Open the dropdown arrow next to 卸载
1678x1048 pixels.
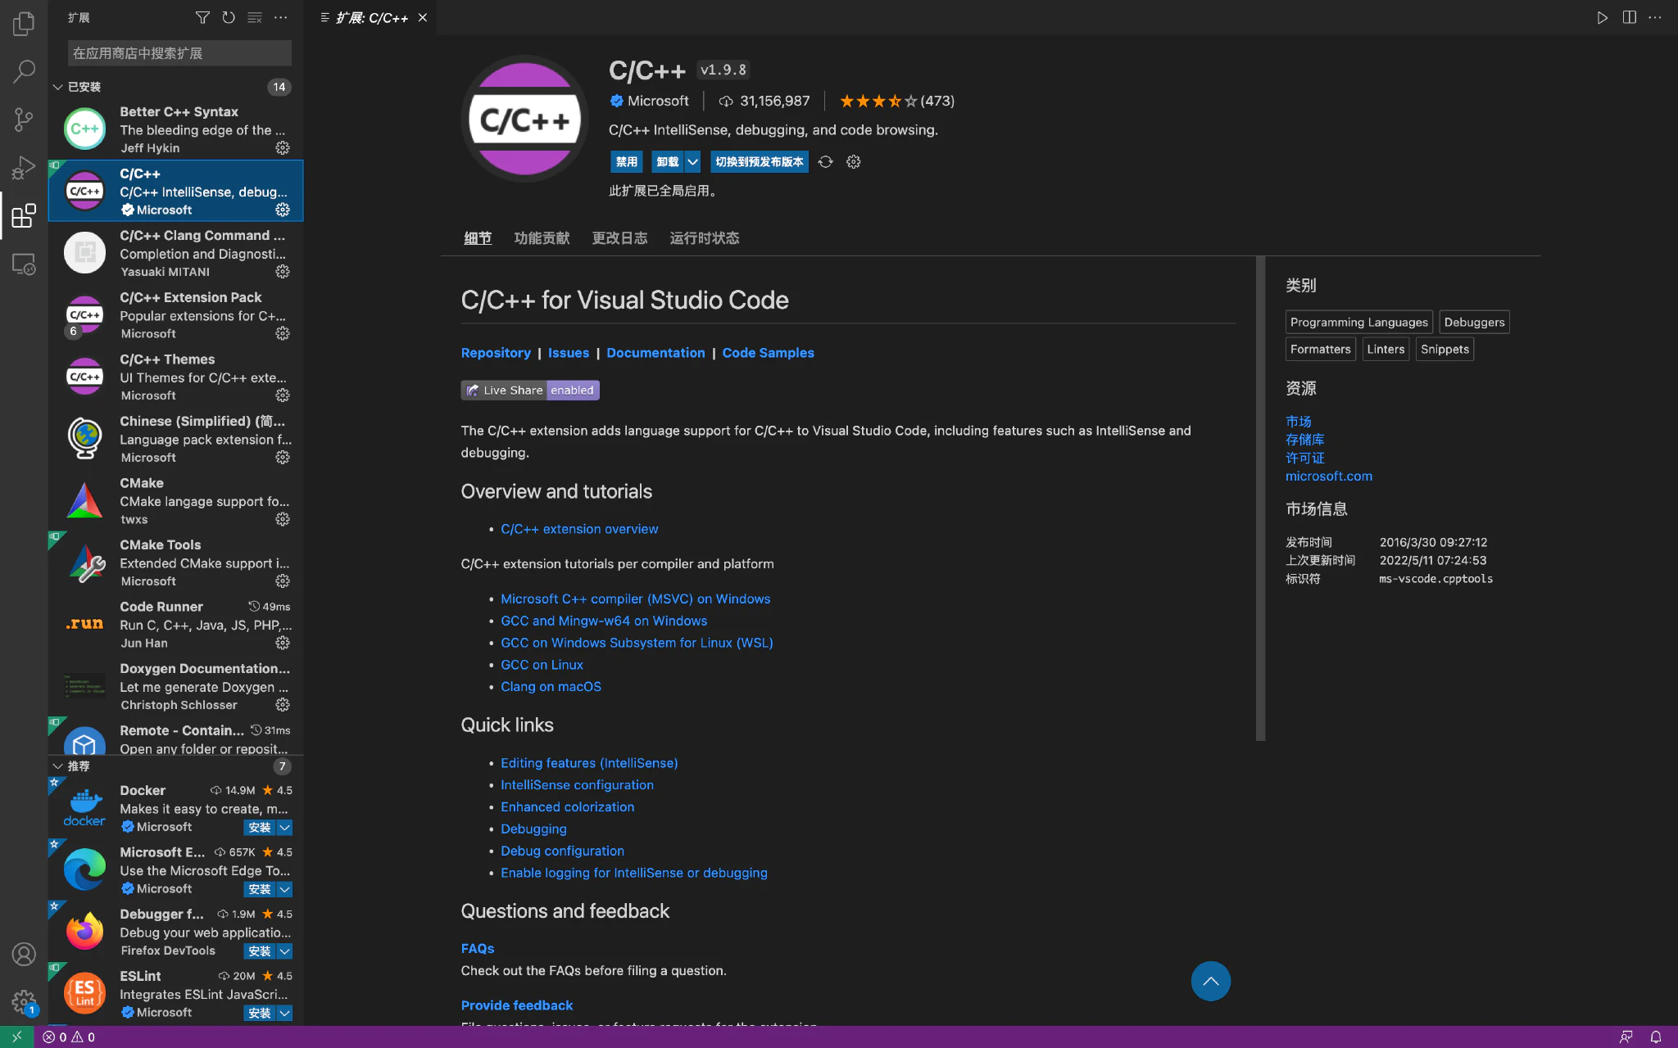[x=692, y=161]
